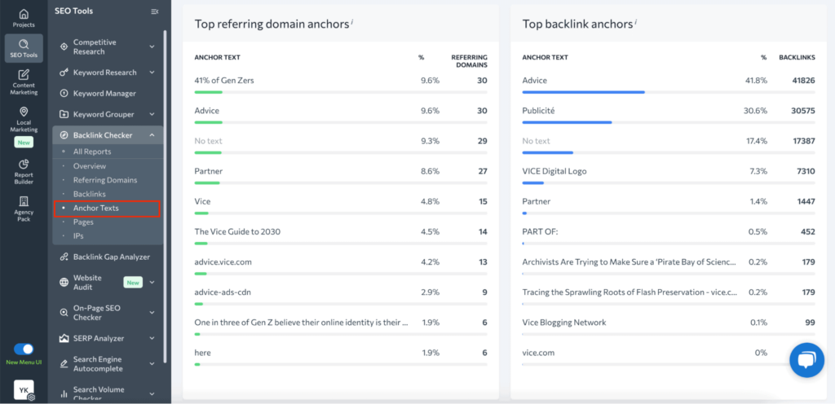The image size is (835, 404).
Task: Expand the Keyword Research section
Action: (152, 72)
